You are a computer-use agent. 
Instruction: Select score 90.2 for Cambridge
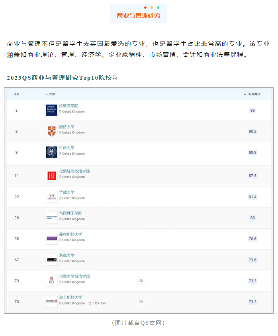click(x=253, y=131)
